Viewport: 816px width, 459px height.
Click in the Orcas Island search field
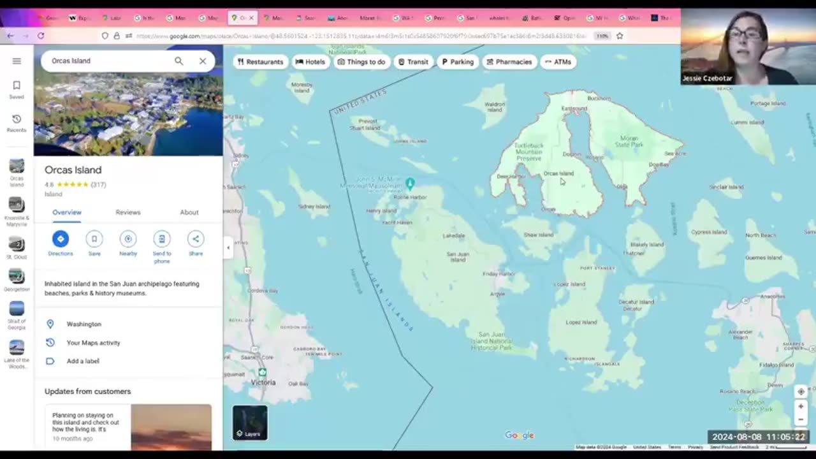tap(108, 61)
